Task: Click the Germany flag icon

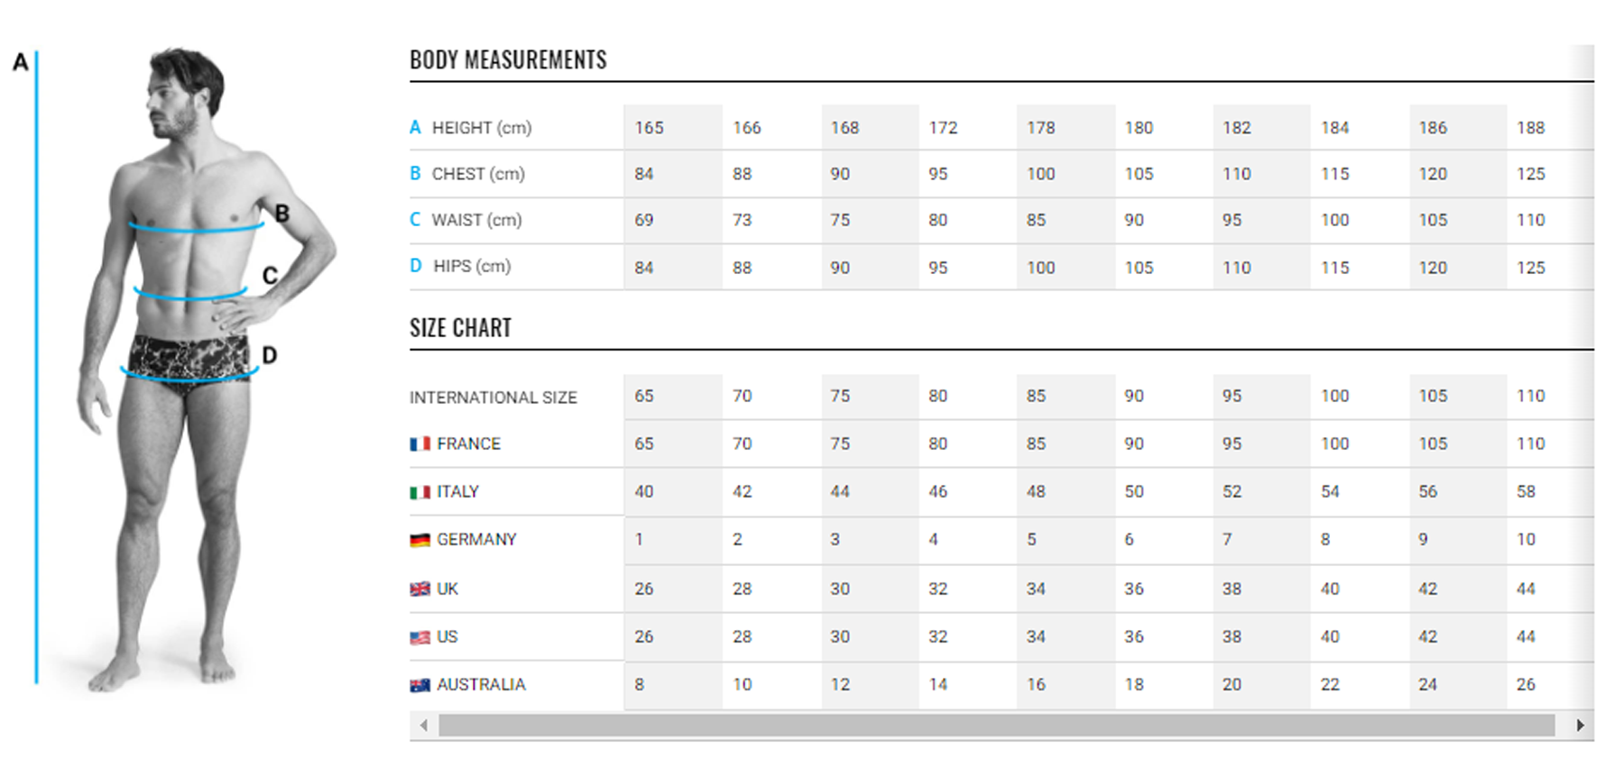Action: [x=420, y=540]
